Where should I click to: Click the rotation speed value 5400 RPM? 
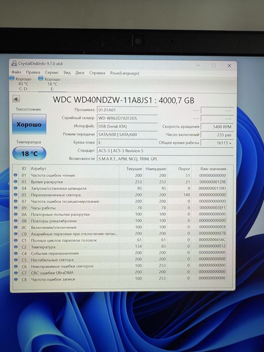coord(217,127)
